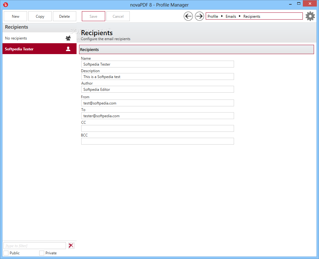
Task: Click the Recipients section header bar
Action: [196, 49]
